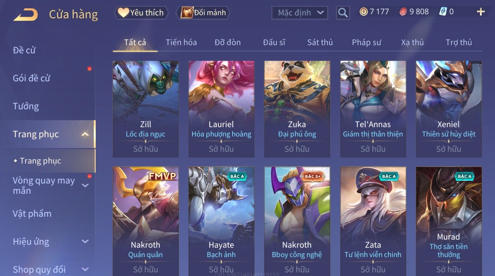The width and height of the screenshot is (495, 276).
Task: Open the Mặc định sort dropdown
Action: pyautogui.click(x=300, y=13)
